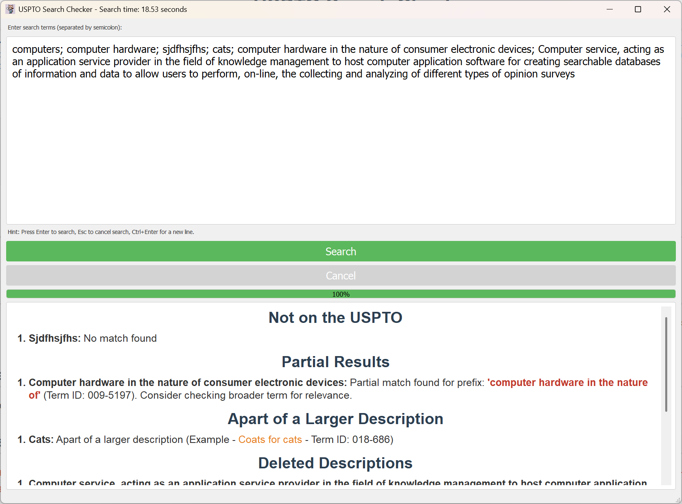The height and width of the screenshot is (504, 682).
Task: Click the results panel vertical scrollbar
Action: click(666, 365)
